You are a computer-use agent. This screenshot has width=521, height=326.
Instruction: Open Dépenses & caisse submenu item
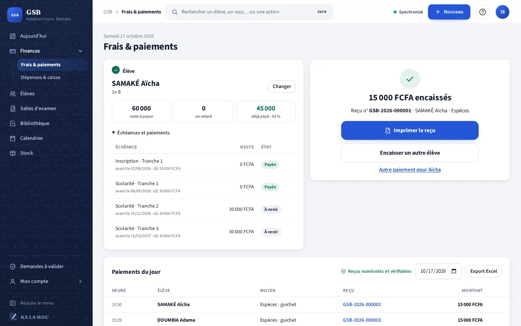pos(52,77)
